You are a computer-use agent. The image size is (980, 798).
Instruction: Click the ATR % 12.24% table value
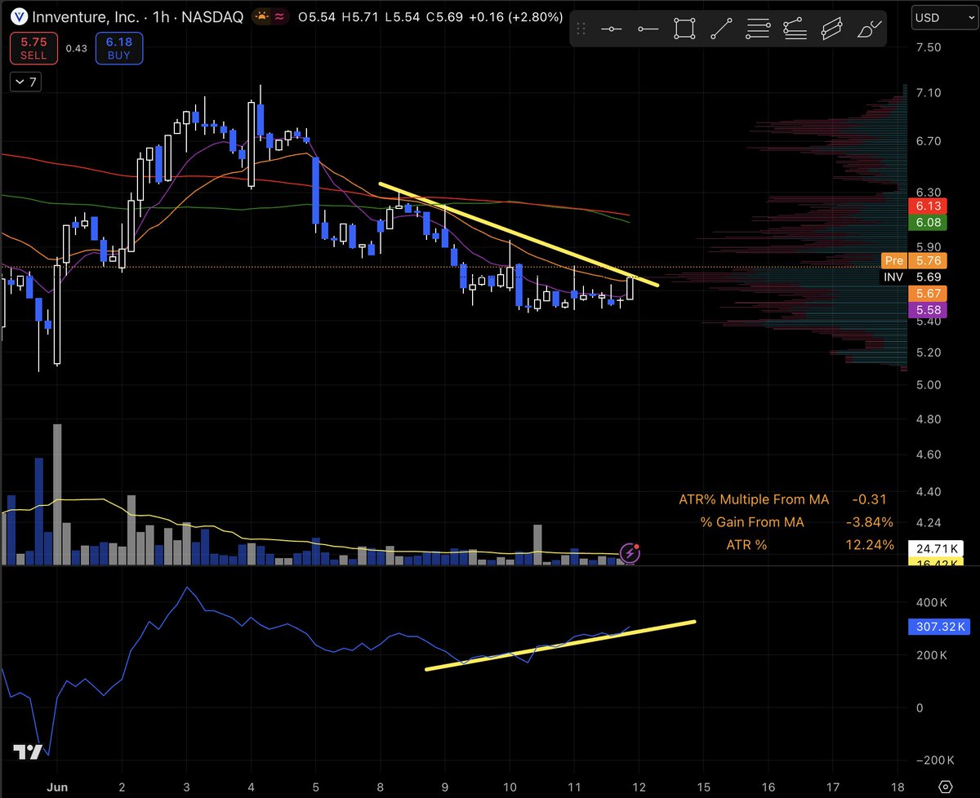tap(871, 544)
